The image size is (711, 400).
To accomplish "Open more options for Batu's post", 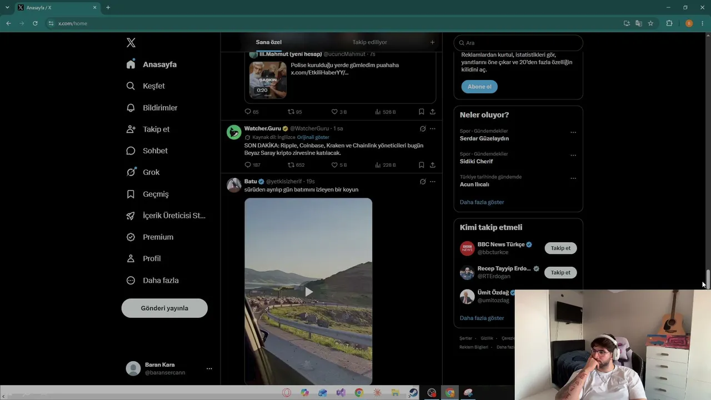I will click(433, 182).
